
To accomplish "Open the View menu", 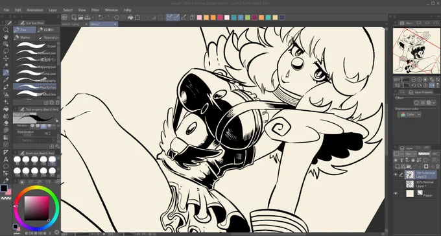I will (82, 10).
